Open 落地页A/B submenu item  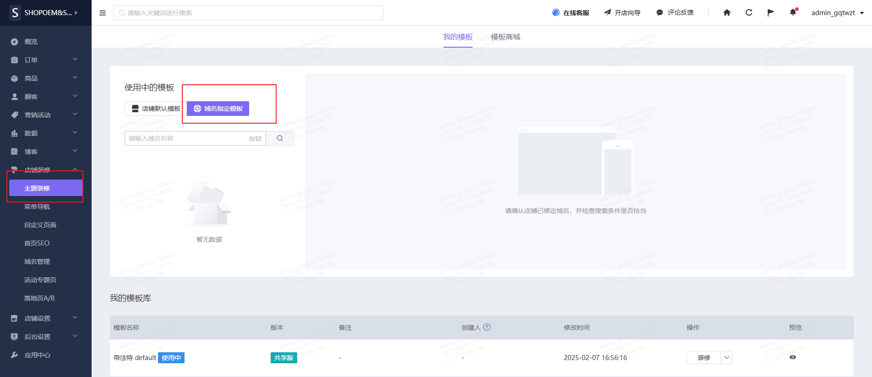coord(39,298)
